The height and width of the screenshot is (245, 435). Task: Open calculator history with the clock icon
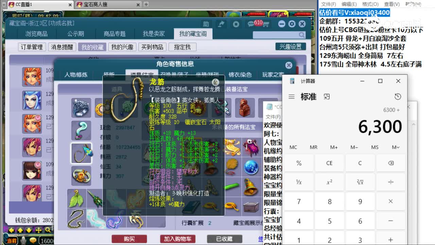[x=398, y=97]
